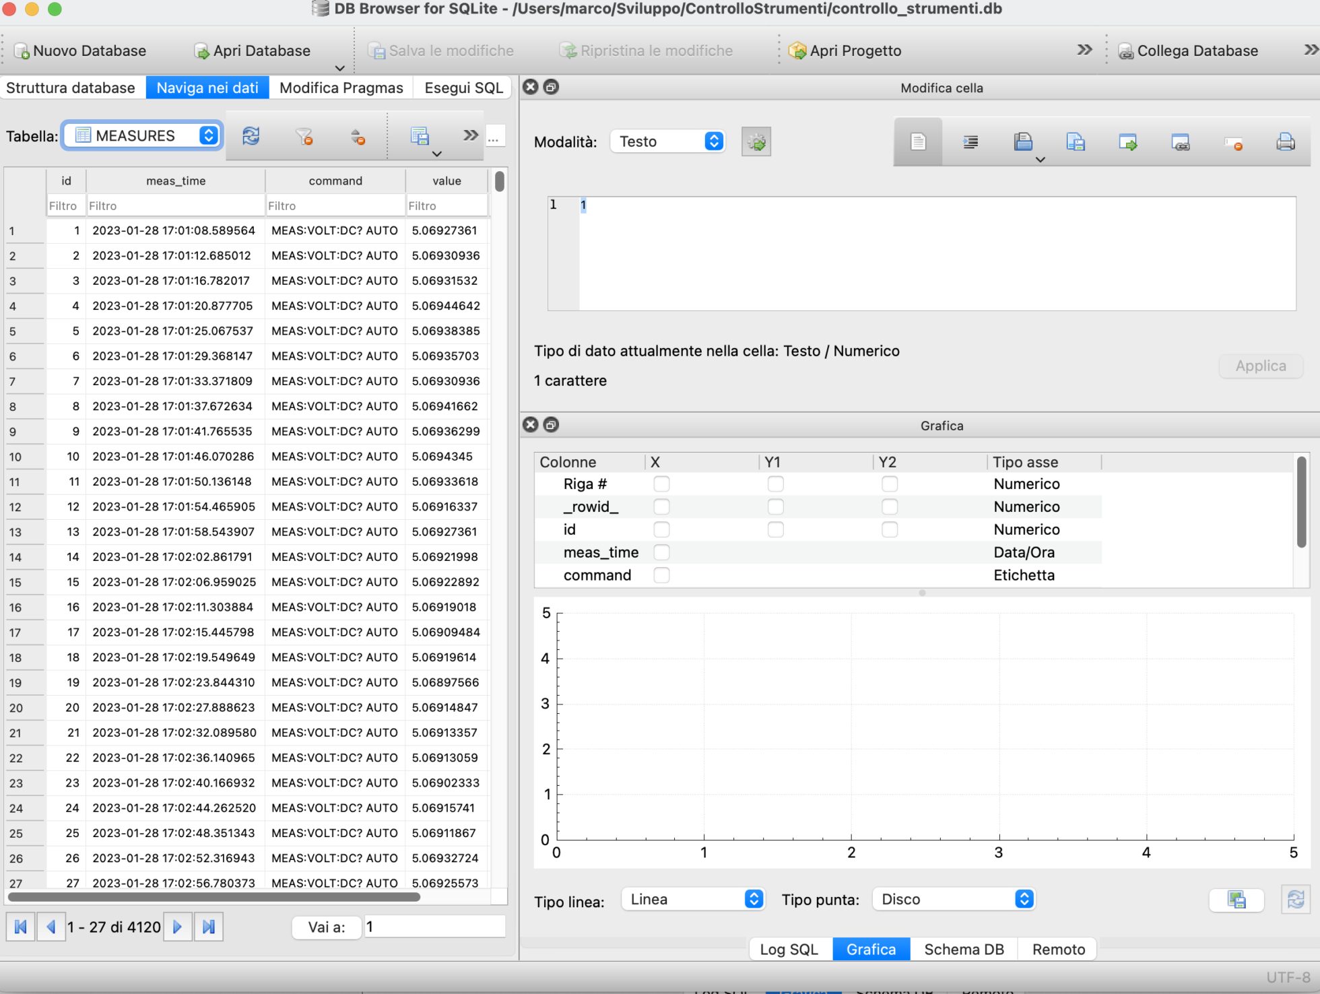
Task: Detach the Grafica panel
Action: point(551,424)
